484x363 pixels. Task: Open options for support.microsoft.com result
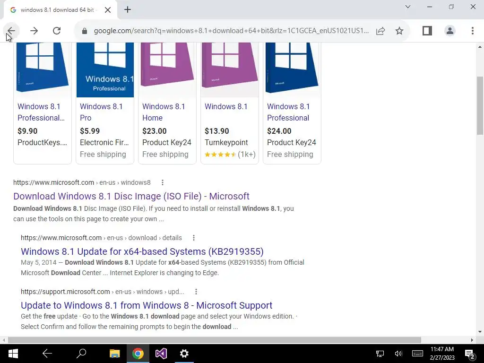(x=196, y=292)
